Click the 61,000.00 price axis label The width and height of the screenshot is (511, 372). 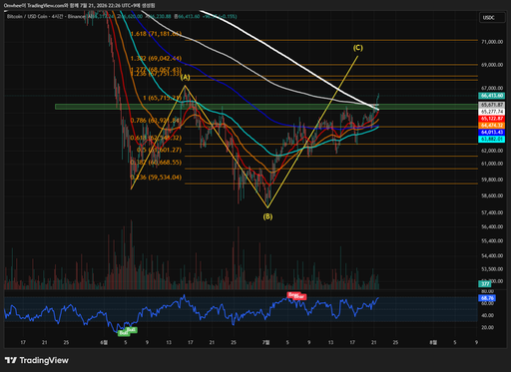click(492, 164)
